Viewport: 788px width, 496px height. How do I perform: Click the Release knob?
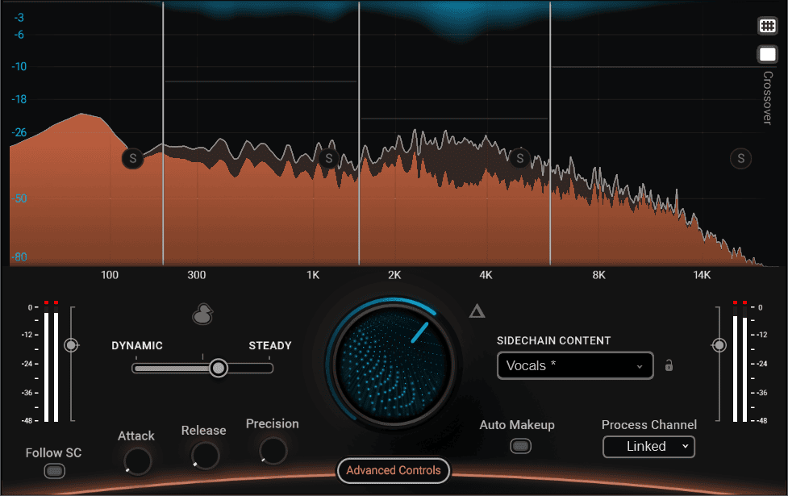pos(204,456)
